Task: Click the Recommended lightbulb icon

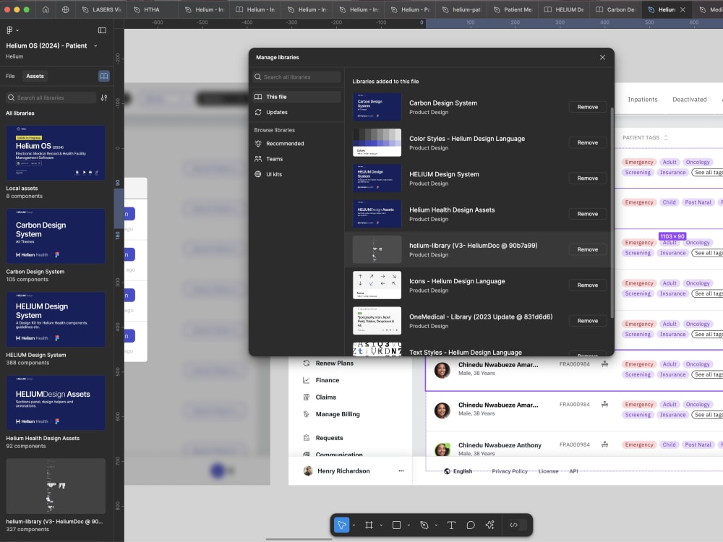Action: 258,143
